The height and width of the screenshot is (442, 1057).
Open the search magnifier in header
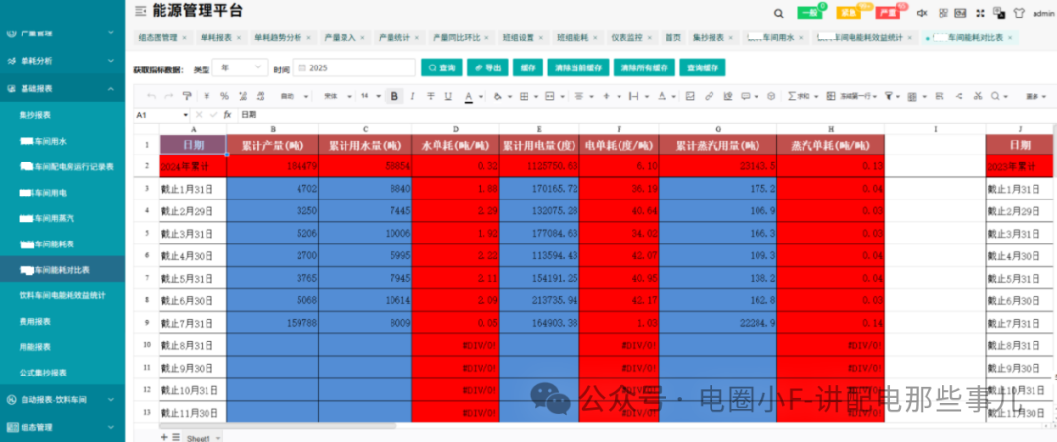click(x=779, y=13)
